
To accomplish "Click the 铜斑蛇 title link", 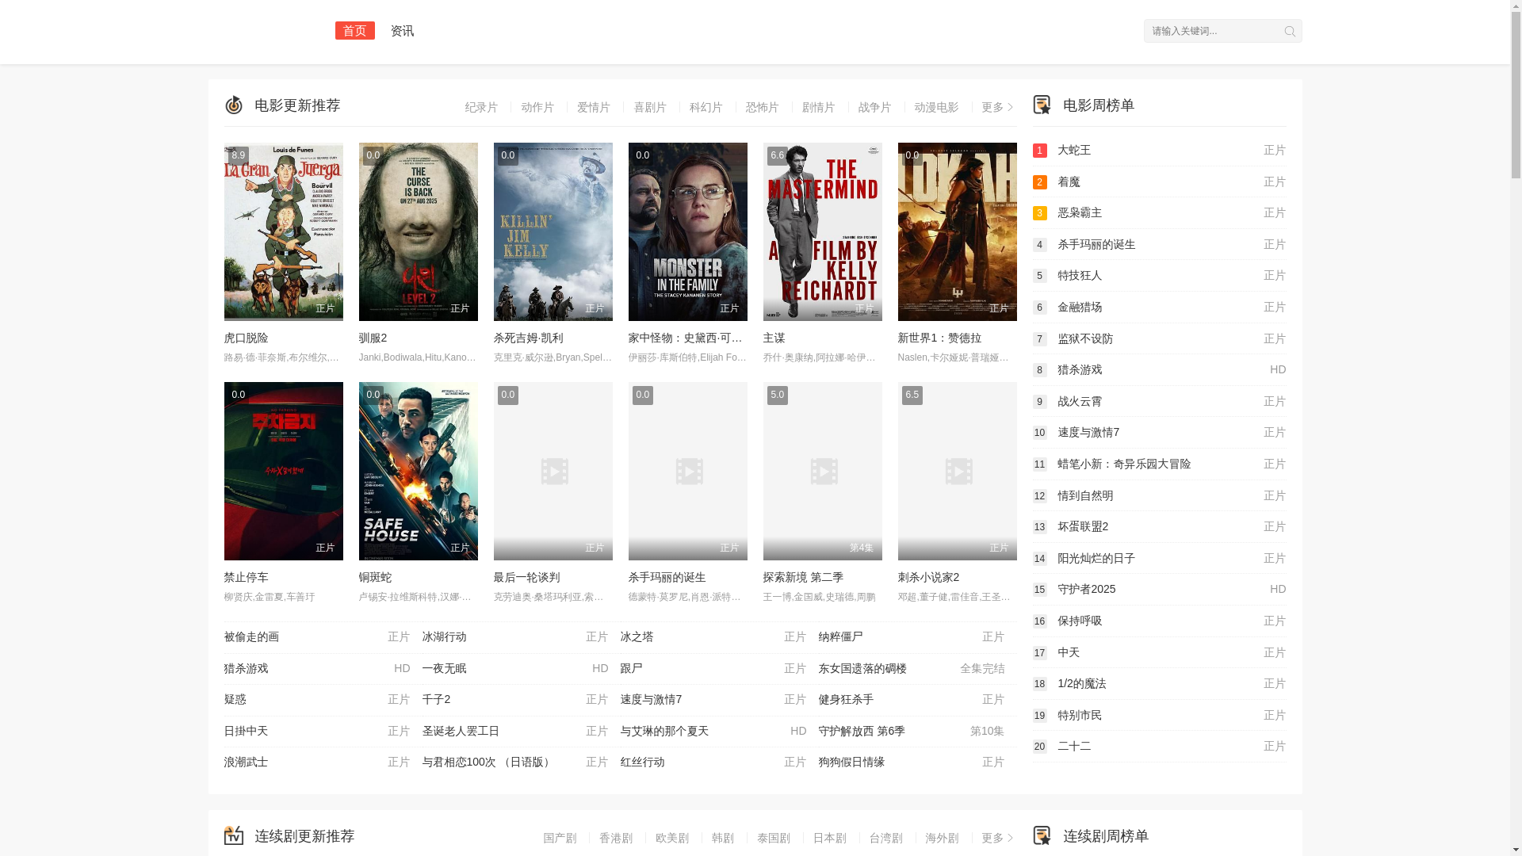I will (375, 577).
